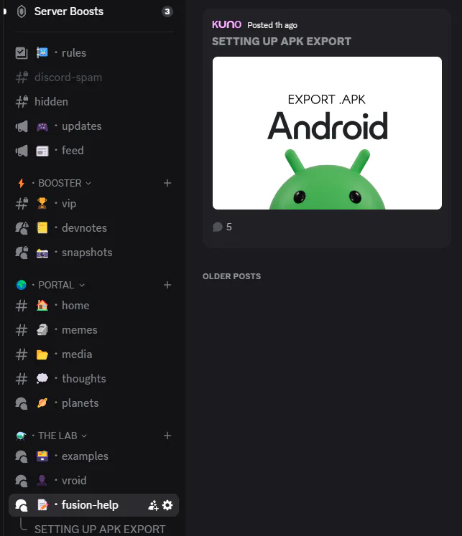This screenshot has width=462, height=536.
Task: Click the boost count badge showing 3
Action: [x=167, y=11]
